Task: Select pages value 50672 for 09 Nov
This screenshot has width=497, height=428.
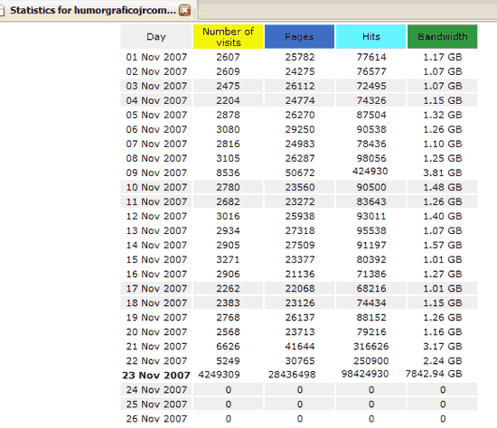Action: click(x=300, y=173)
